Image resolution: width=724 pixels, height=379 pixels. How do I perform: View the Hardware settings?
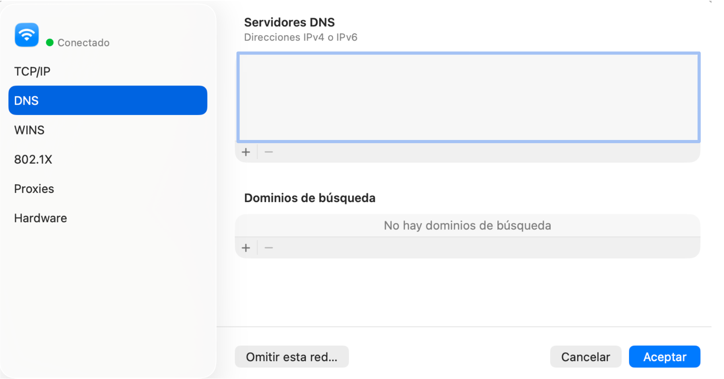click(40, 218)
